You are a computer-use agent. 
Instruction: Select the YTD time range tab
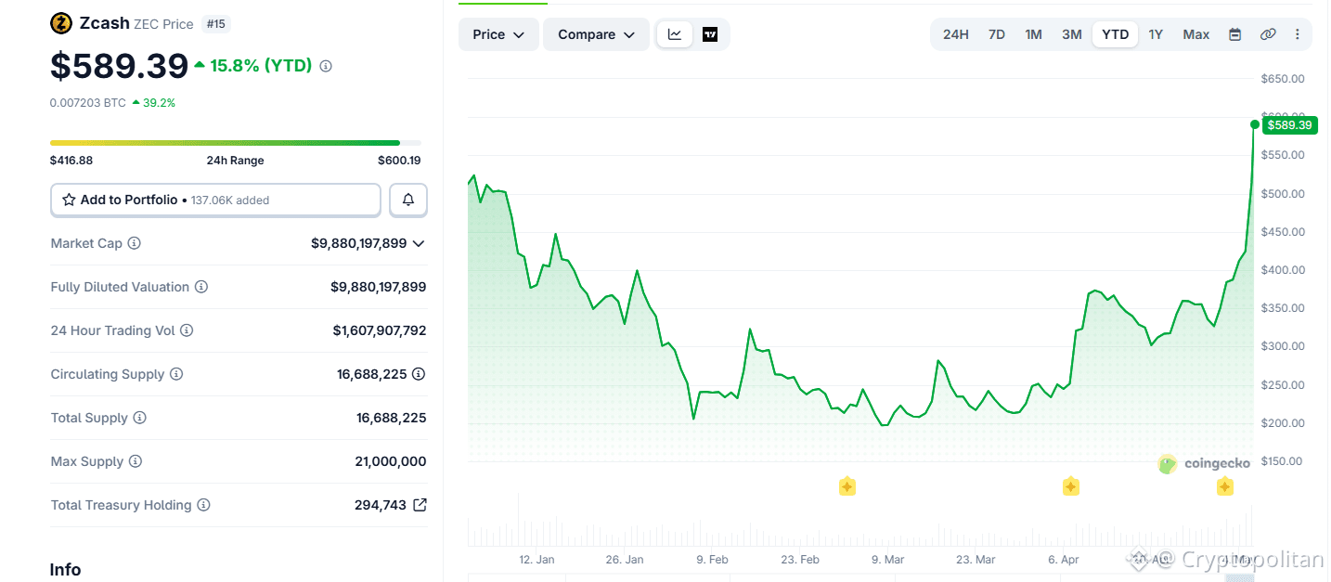click(x=1115, y=34)
